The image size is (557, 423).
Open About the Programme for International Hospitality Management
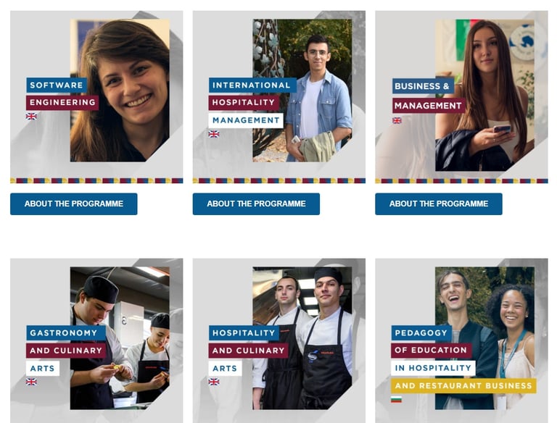256,204
